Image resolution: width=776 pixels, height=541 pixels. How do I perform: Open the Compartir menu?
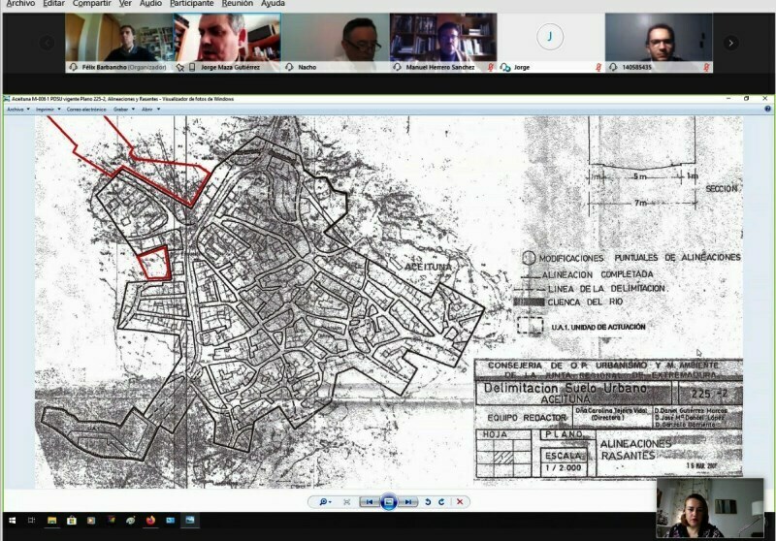click(x=91, y=4)
